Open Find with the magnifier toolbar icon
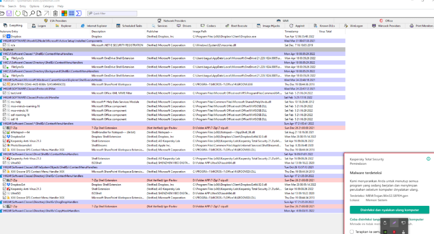 tap(32, 13)
